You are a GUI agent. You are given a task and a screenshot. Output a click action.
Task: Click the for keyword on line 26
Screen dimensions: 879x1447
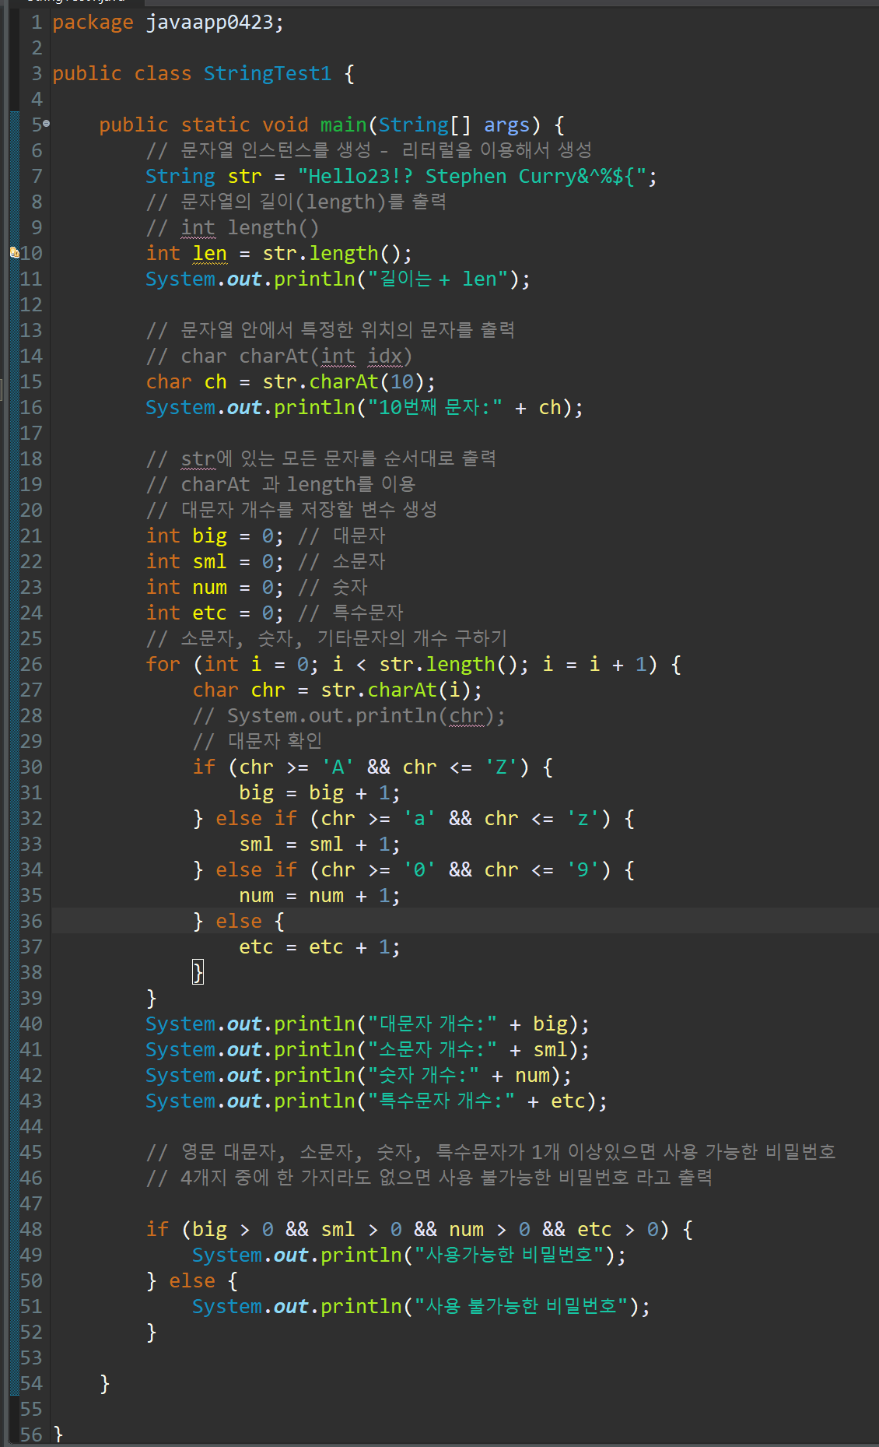click(x=163, y=664)
